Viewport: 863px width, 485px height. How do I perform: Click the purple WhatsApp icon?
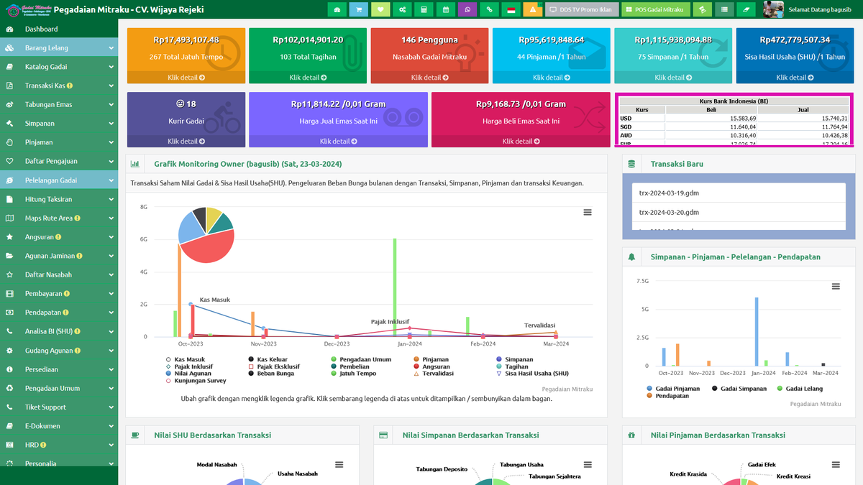click(x=467, y=9)
